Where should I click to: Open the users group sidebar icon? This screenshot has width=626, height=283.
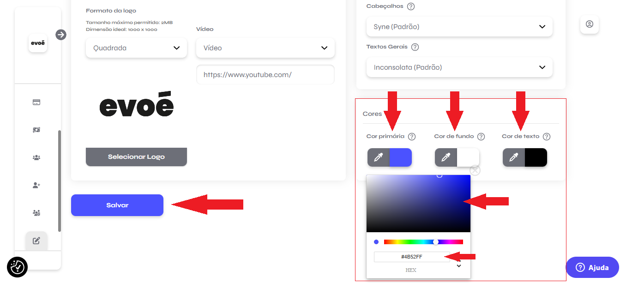36,157
